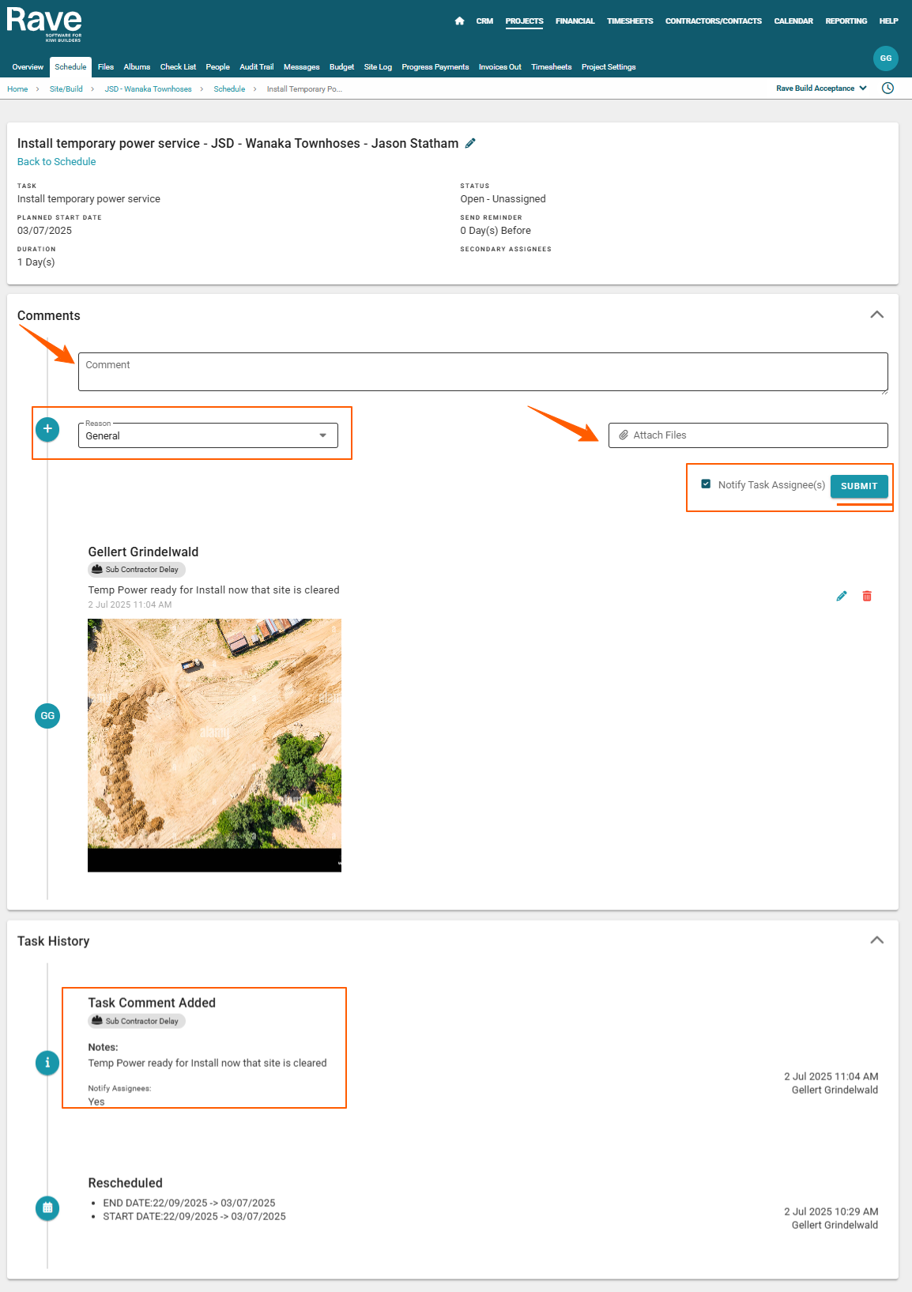Open the Reason dropdown

click(x=208, y=435)
